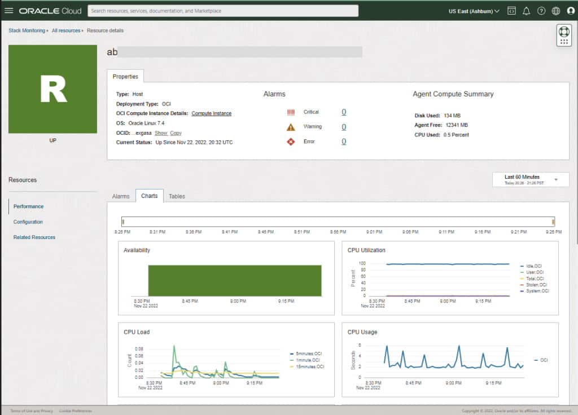Click the developer tools console icon
The height and width of the screenshot is (415, 578).
513,10
